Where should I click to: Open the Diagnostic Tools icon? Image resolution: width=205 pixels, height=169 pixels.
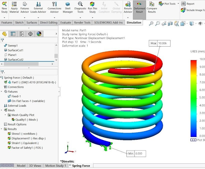click(x=80, y=7)
